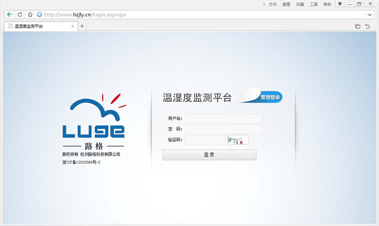The image size is (379, 226).
Task: Maximize the browser window
Action: click(x=359, y=4)
